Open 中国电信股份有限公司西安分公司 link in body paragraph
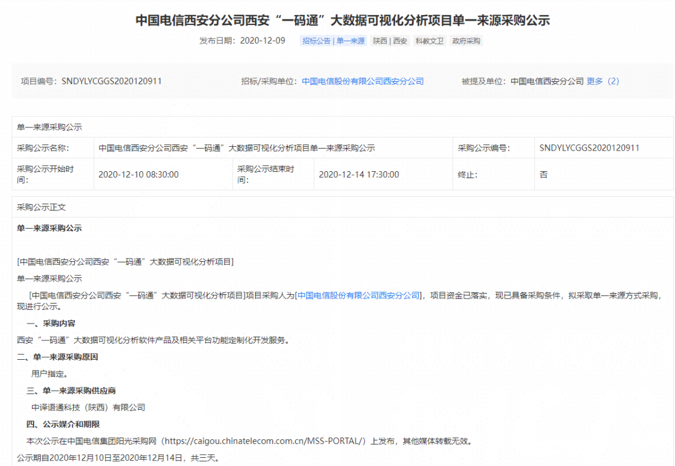The image size is (675, 466). [358, 295]
